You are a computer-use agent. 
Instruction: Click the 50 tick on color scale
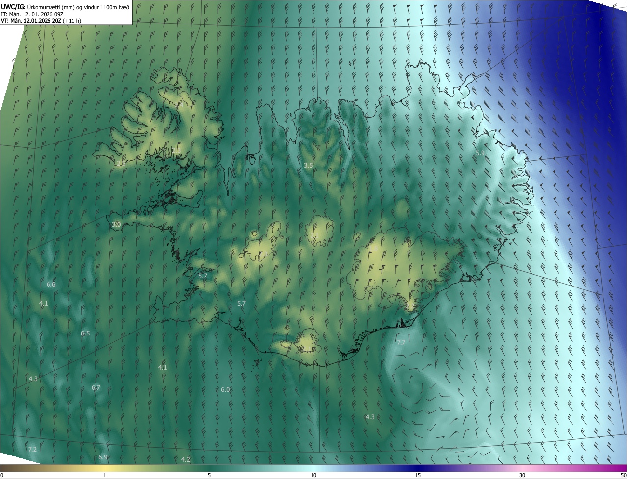[x=623, y=475]
